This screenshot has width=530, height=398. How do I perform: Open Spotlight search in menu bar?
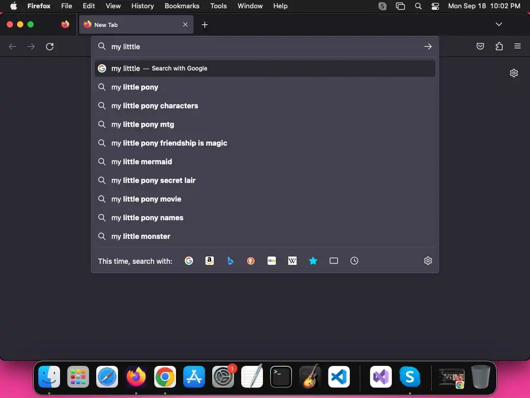click(418, 6)
